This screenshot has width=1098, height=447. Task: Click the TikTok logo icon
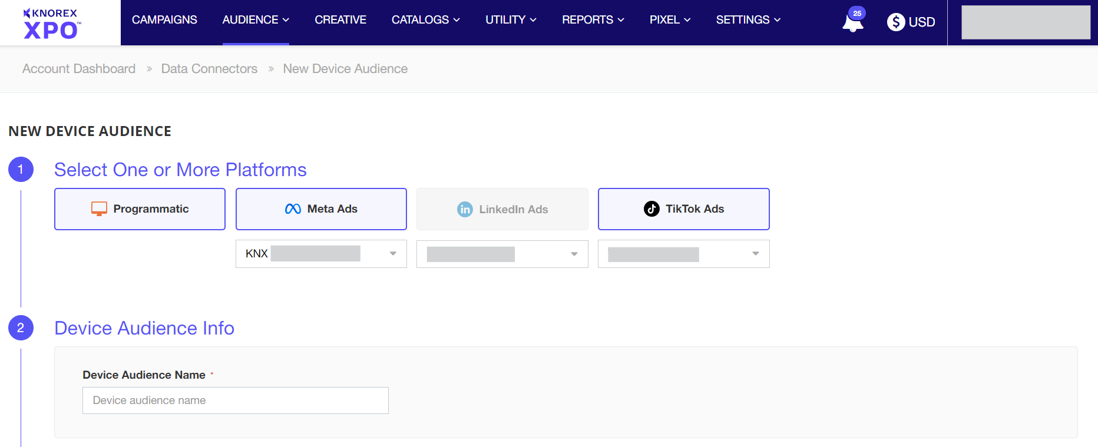pos(651,209)
